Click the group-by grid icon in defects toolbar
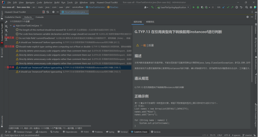This screenshot has width=258, height=137. point(6,26)
